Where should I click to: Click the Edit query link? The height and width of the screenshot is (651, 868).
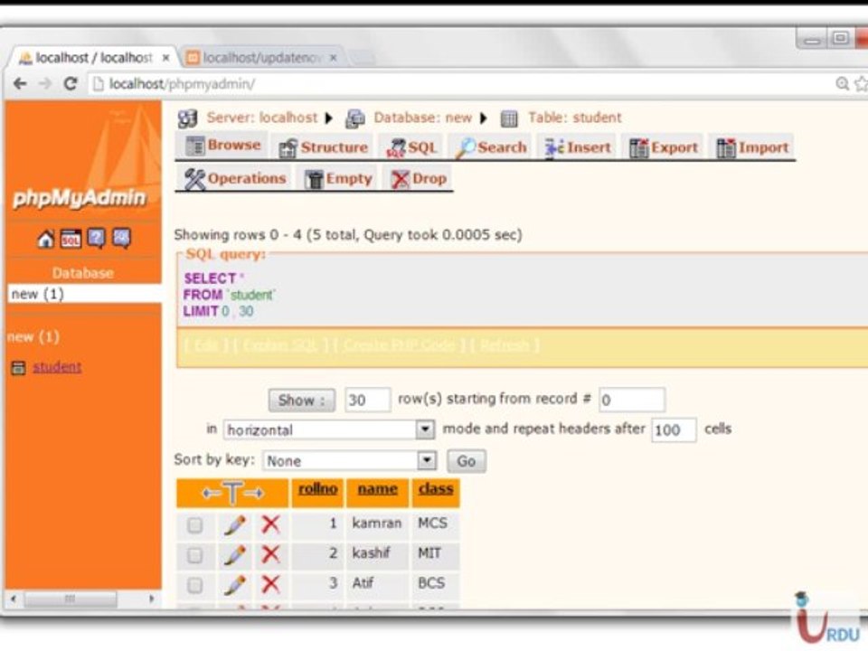pos(206,345)
